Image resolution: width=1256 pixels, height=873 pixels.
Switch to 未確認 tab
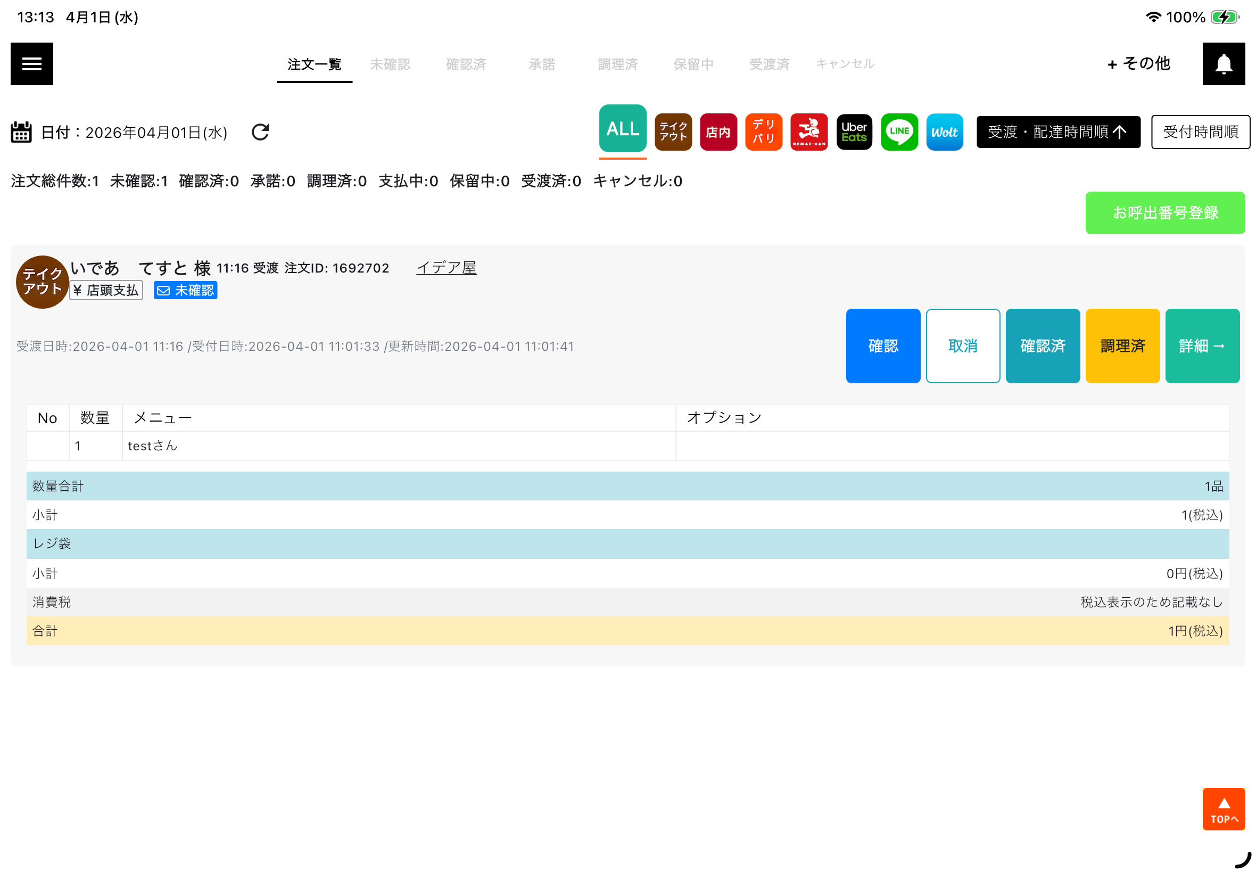[390, 64]
